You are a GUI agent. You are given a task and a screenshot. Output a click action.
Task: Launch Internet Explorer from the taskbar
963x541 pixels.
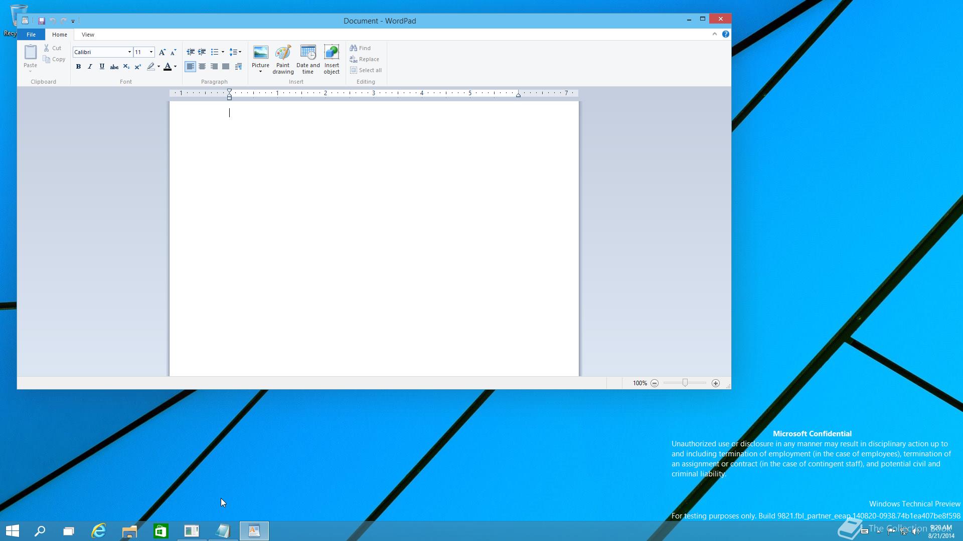click(x=99, y=531)
